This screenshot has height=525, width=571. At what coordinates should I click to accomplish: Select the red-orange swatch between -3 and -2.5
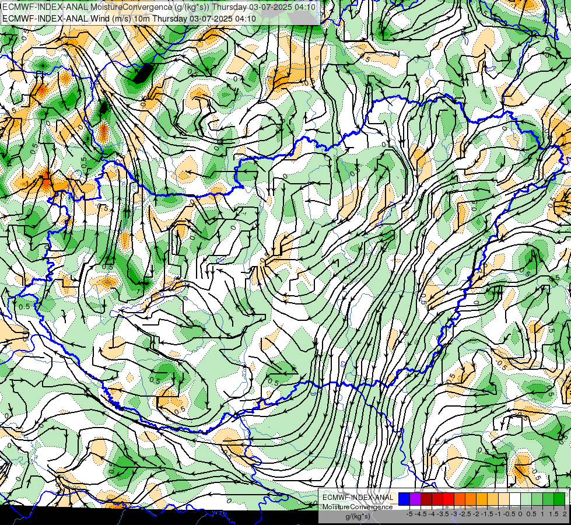click(x=460, y=499)
